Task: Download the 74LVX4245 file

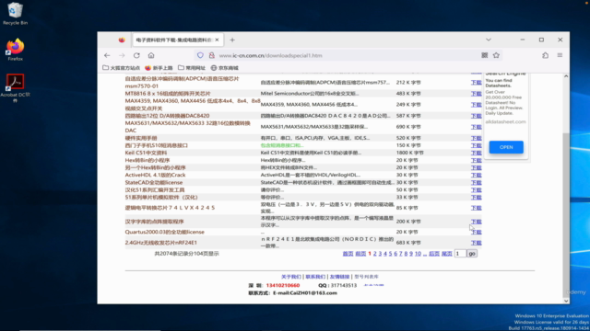Action: (477, 208)
